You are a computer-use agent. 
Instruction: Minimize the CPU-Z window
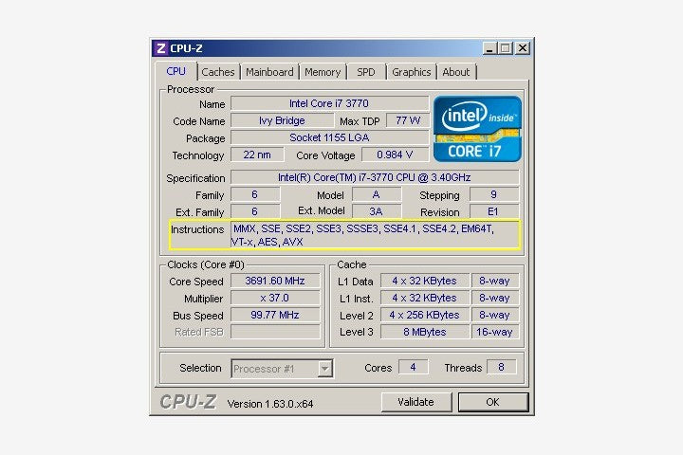(489, 48)
